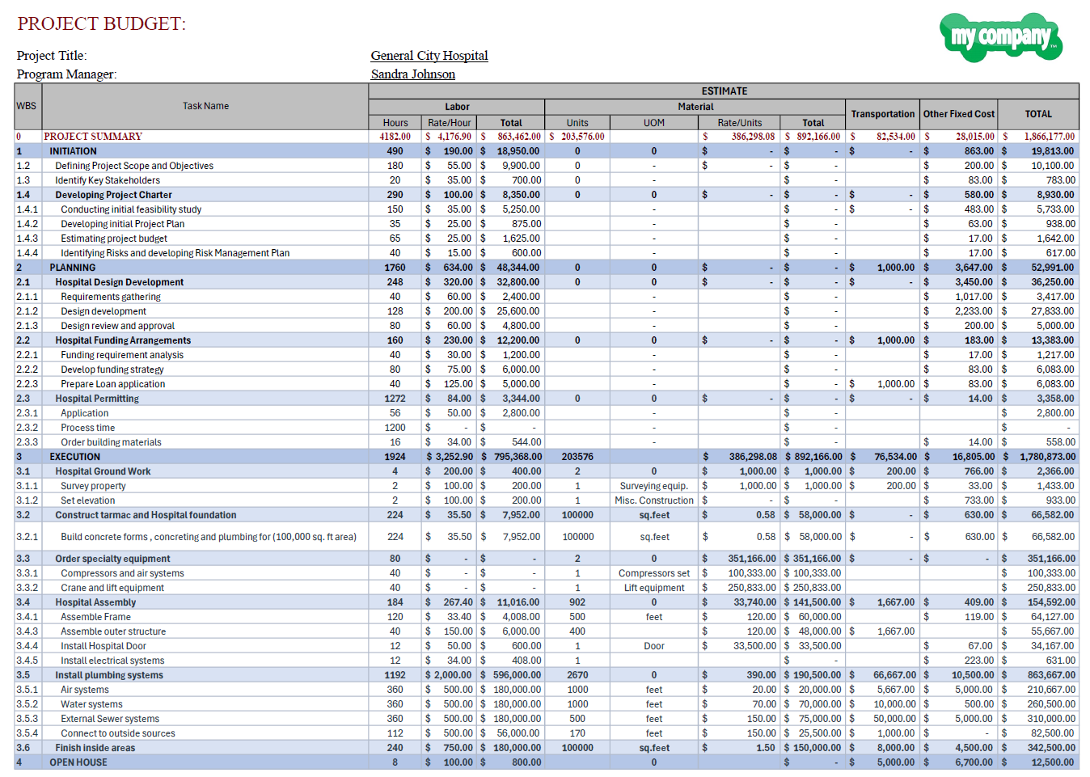Select the 82,534.00 transportation summary cell

tap(883, 137)
